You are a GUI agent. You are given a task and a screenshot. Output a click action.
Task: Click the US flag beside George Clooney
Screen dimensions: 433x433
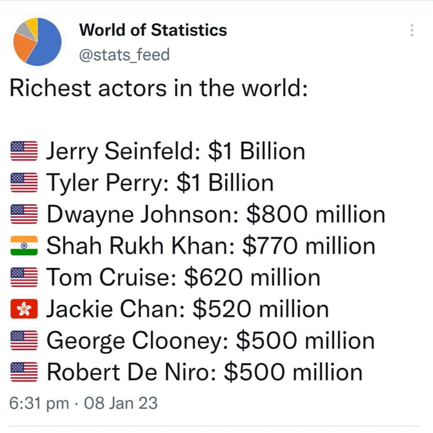tap(25, 341)
